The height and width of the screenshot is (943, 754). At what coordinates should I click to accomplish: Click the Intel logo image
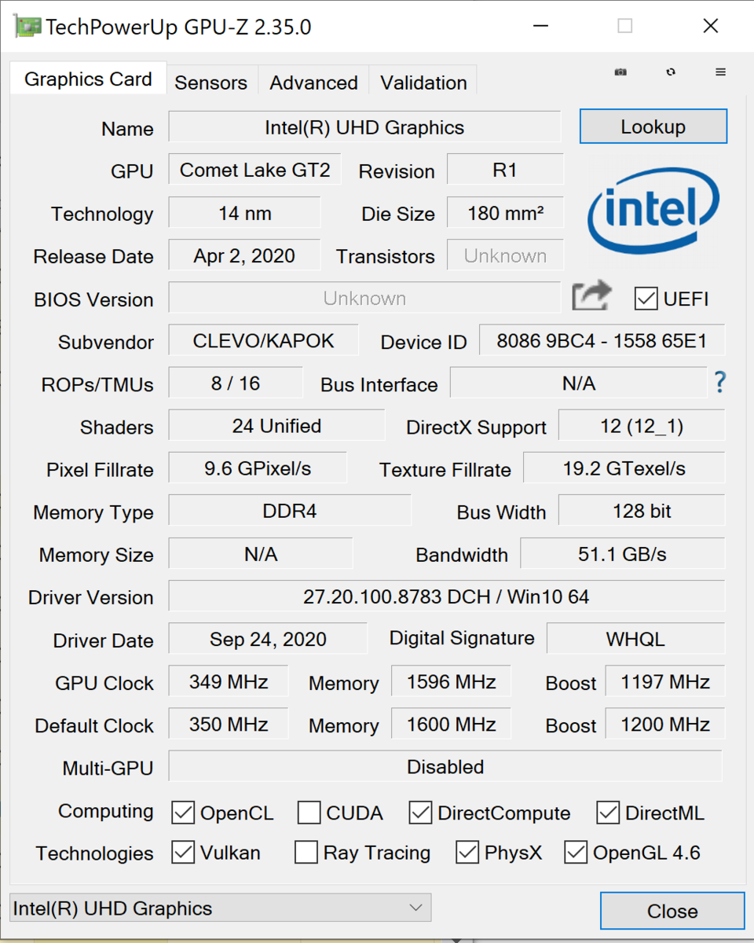(x=653, y=207)
